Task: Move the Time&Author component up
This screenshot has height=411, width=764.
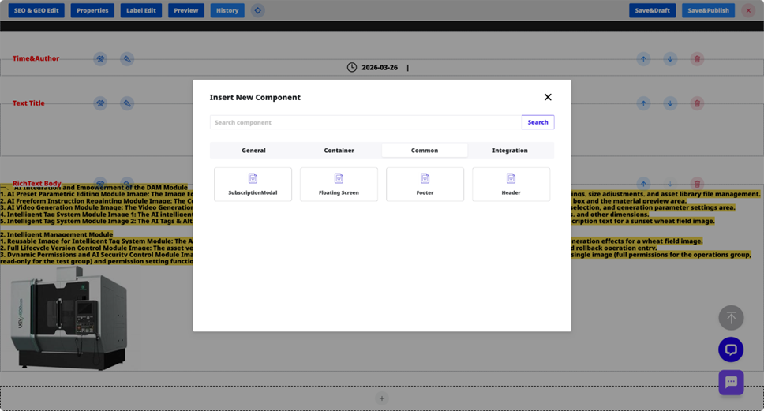Action: [x=644, y=59]
